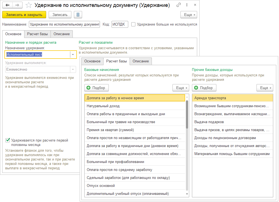The height and width of the screenshot is (202, 279).
Task: Click the forward navigation arrow
Action: (x=17, y=5)
